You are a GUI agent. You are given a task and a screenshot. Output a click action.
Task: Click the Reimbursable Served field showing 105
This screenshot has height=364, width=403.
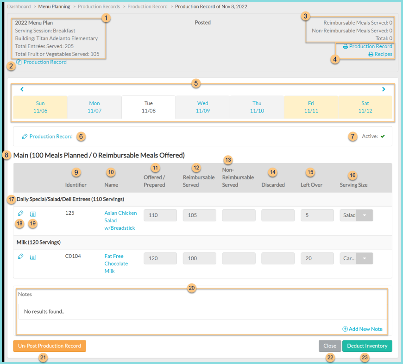point(199,215)
